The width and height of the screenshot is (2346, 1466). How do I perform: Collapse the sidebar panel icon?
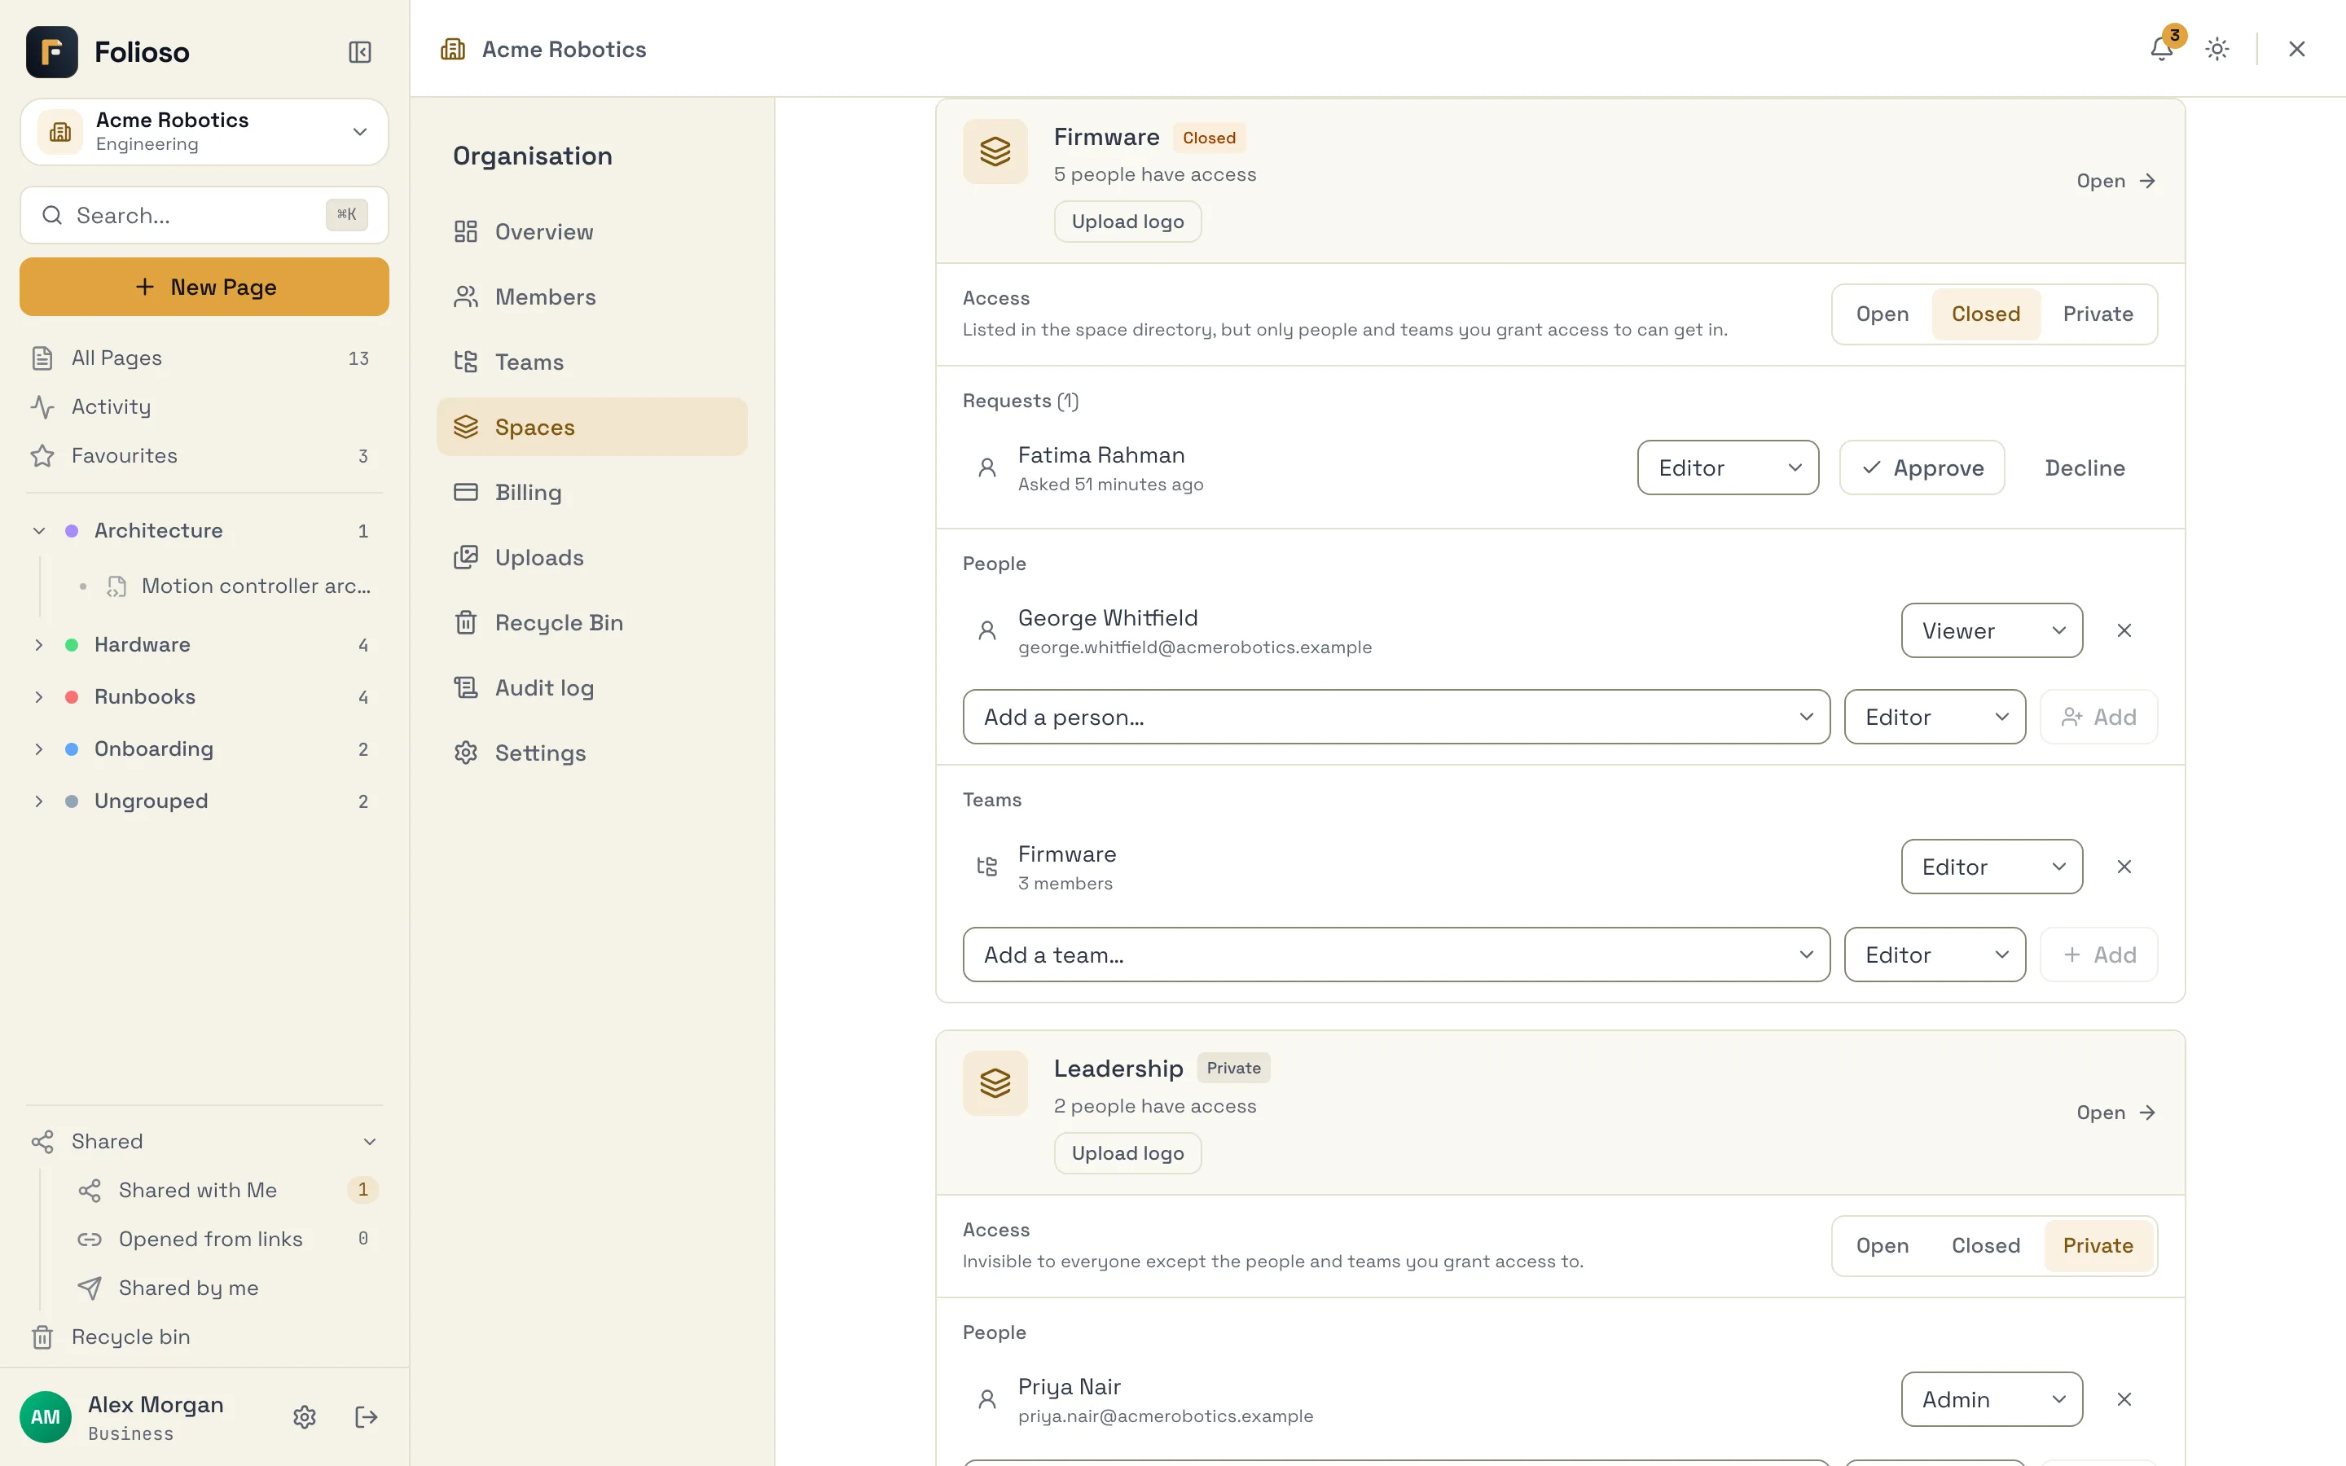click(x=360, y=51)
